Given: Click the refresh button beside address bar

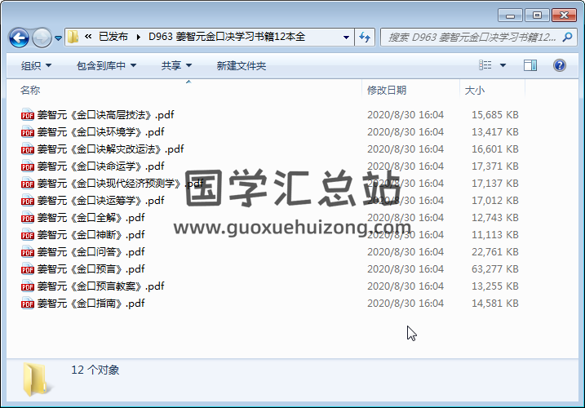Looking at the screenshot, I should tap(365, 37).
